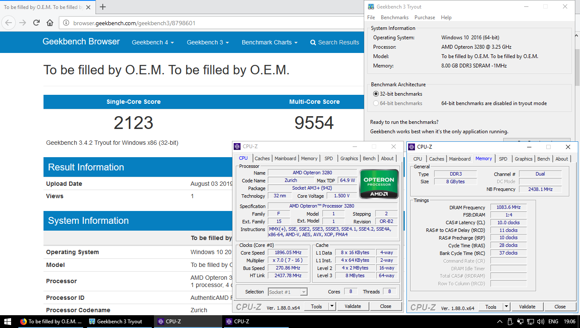Click the ENG language indicator

click(x=553, y=322)
